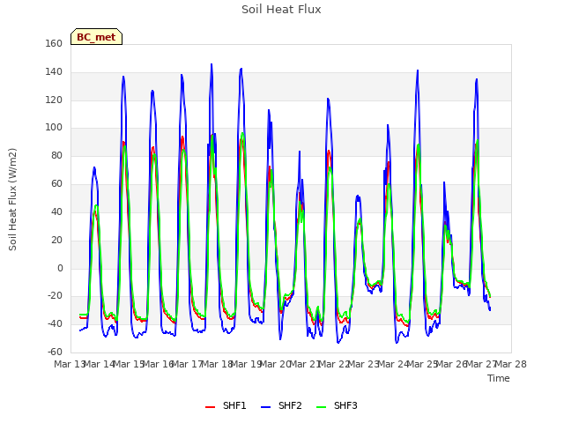The width and height of the screenshot is (564, 423).
Task: Click the 140 y-axis tick label
Action: (54, 72)
